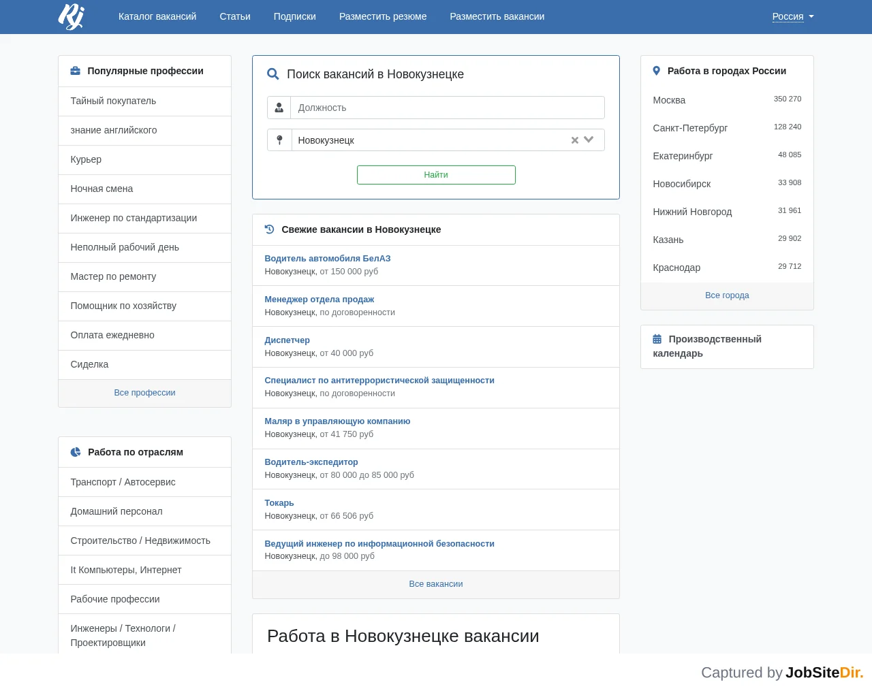Viewport: 872px width, 693px height.
Task: Click the pie chart icon beside Работа по отраслям
Action: (x=76, y=452)
